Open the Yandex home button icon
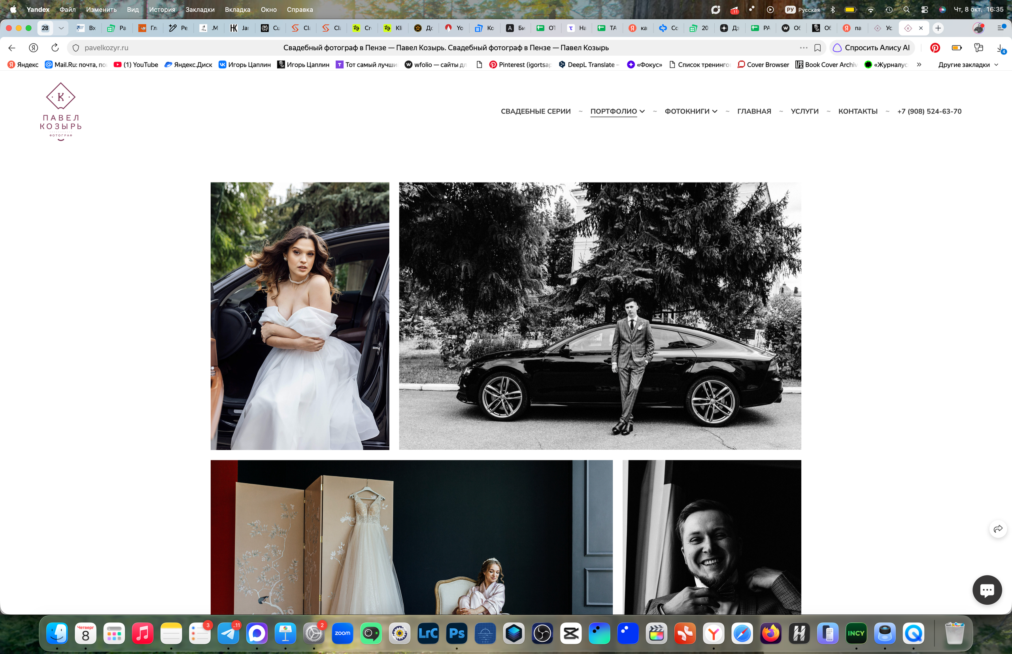Viewport: 1012px width, 654px height. [34, 48]
